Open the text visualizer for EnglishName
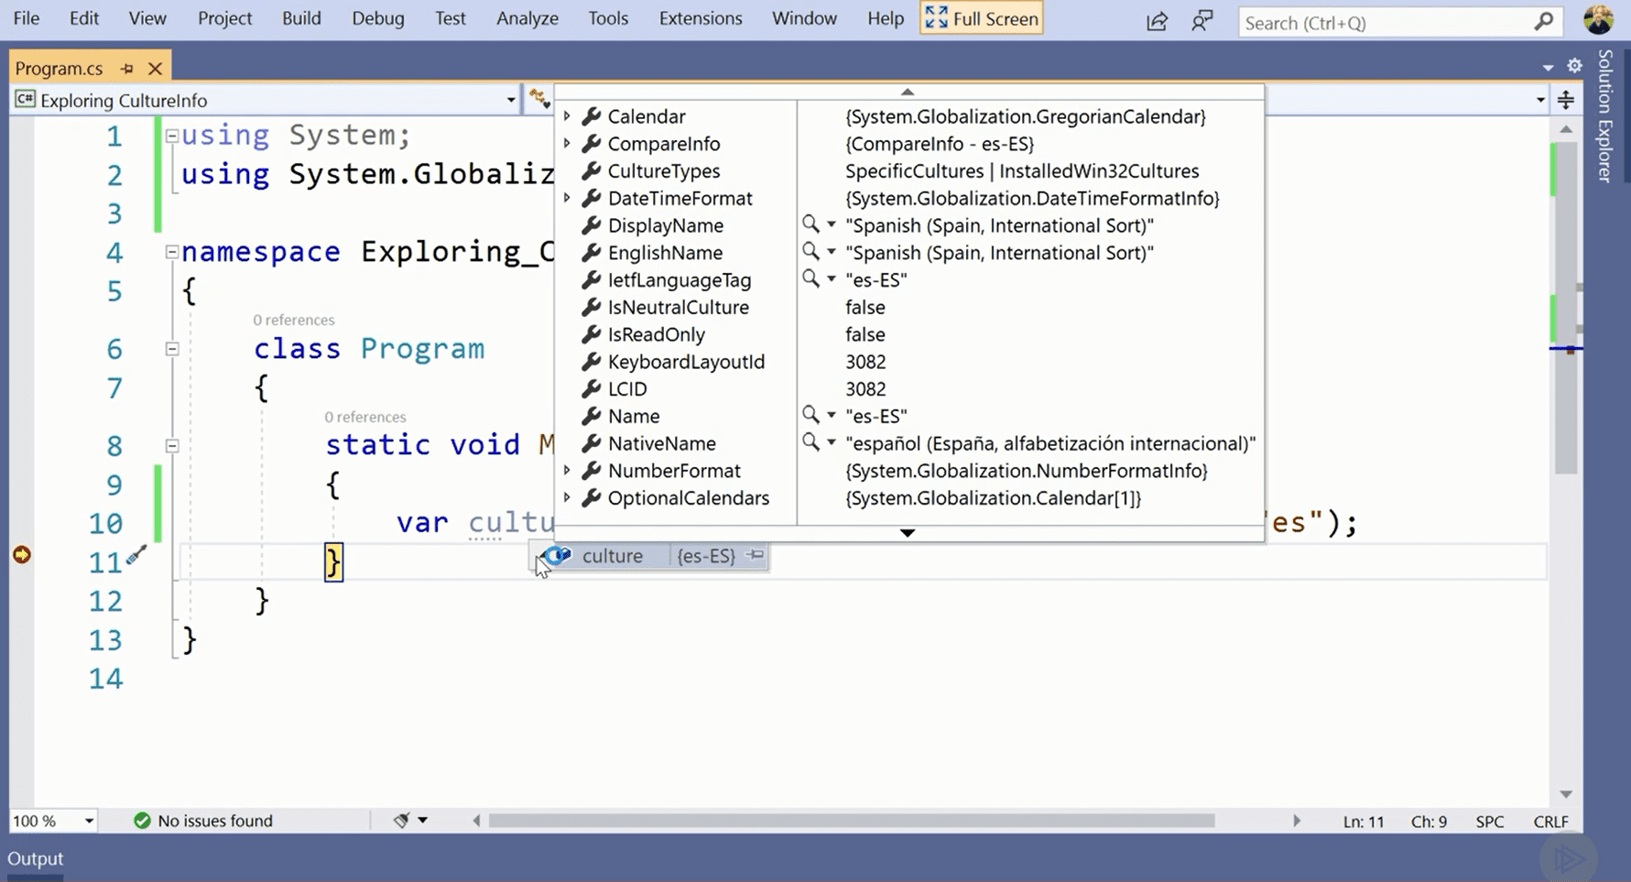This screenshot has height=882, width=1631. [x=810, y=252]
